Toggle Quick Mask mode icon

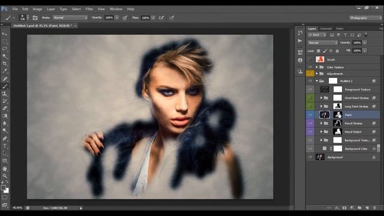tap(5, 197)
